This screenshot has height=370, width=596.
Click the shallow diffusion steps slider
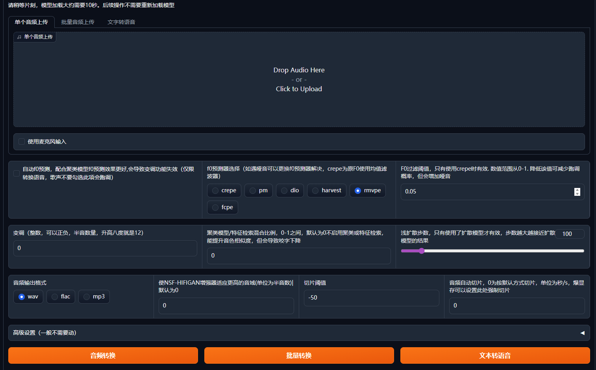pyautogui.click(x=492, y=251)
